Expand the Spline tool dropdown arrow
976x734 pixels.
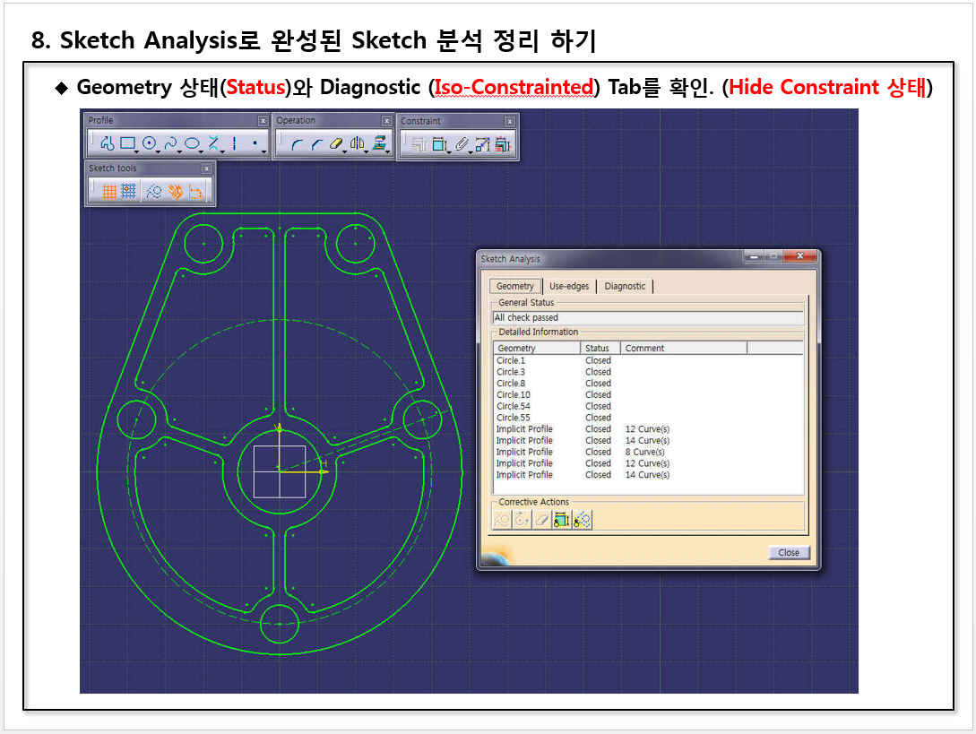point(181,151)
